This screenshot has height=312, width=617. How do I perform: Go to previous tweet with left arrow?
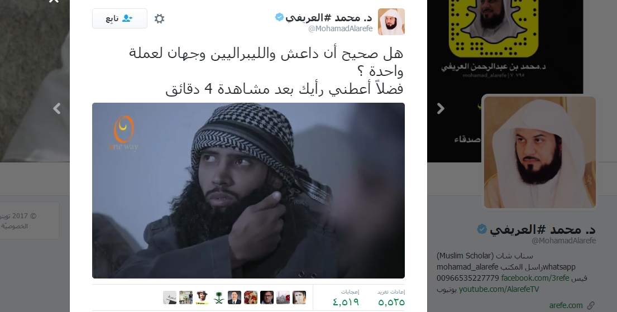[x=56, y=109]
